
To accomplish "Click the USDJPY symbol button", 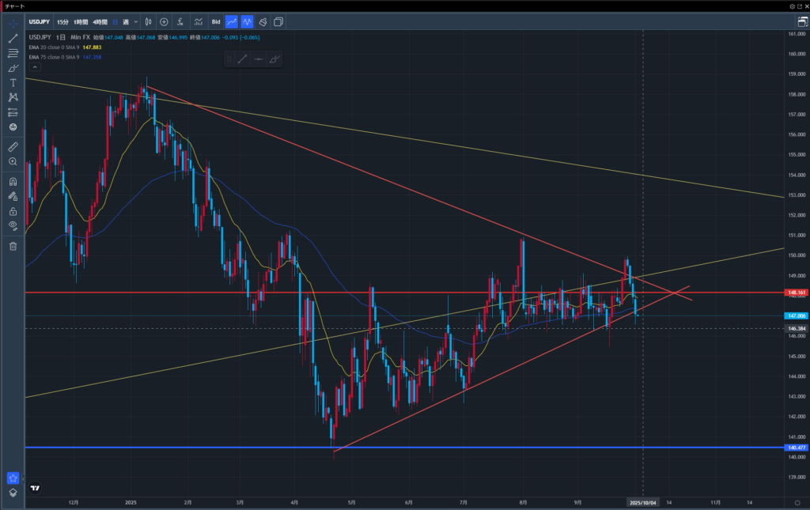I will (40, 22).
